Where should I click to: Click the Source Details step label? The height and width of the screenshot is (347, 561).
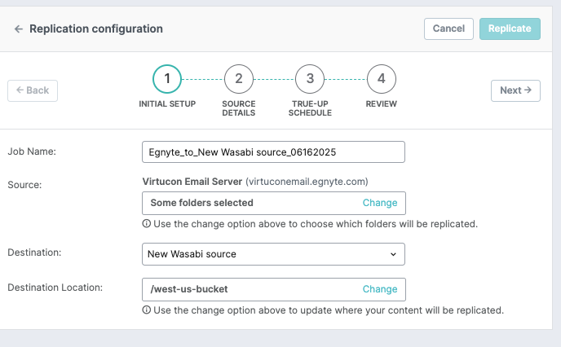(x=239, y=108)
